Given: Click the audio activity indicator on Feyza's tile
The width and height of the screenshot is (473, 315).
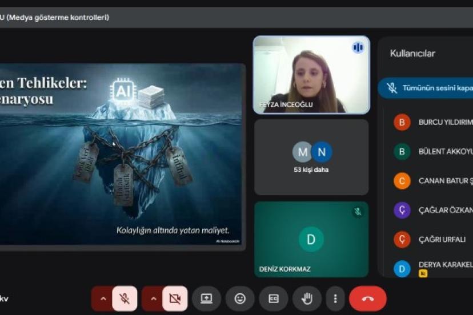Looking at the screenshot, I should (x=358, y=47).
